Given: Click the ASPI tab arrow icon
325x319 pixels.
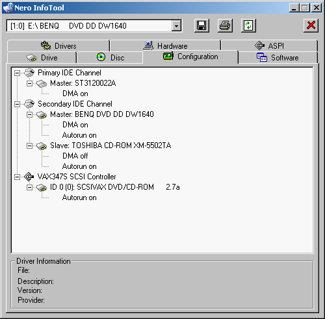Looking at the screenshot, I should [x=259, y=45].
